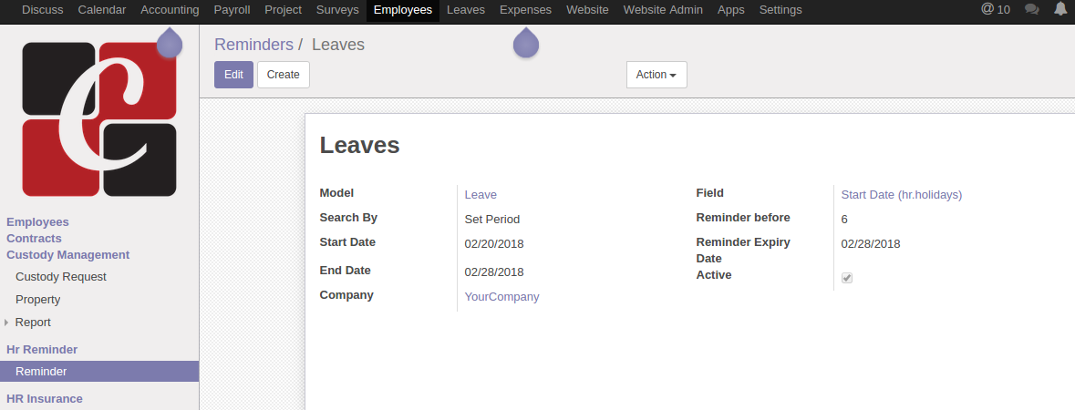Switch to the Leaves top menu
1075x410 pixels.
point(466,10)
